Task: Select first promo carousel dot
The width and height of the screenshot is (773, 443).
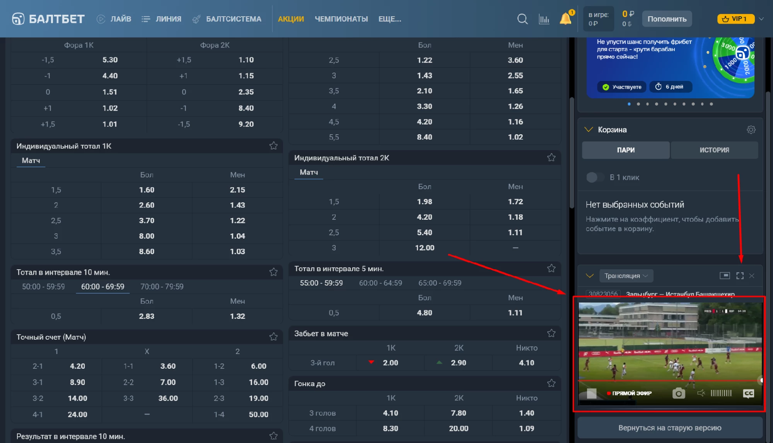Action: pos(629,104)
